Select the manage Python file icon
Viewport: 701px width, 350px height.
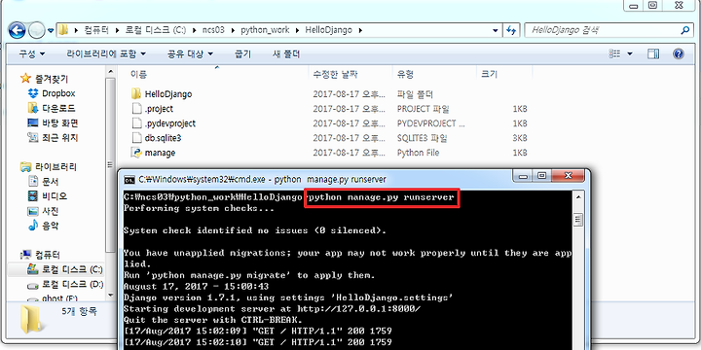136,153
